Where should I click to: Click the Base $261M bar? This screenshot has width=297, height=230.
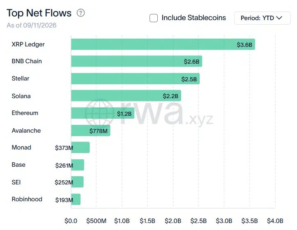click(78, 165)
